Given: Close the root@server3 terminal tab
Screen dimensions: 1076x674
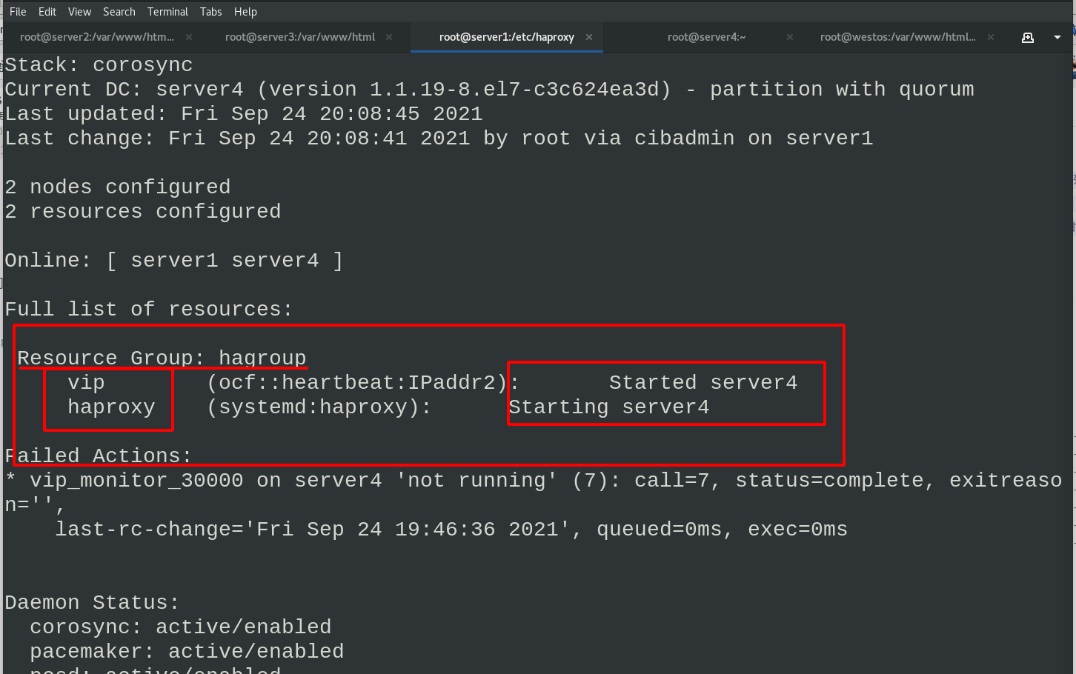Looking at the screenshot, I should point(389,37).
